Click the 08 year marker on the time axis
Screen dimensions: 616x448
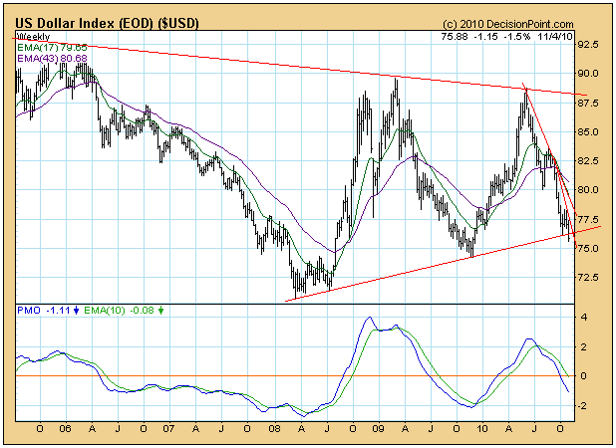point(273,429)
